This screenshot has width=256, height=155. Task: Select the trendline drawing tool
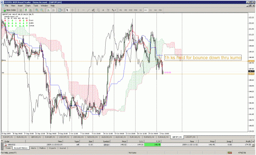pyautogui.click(x=88, y=10)
